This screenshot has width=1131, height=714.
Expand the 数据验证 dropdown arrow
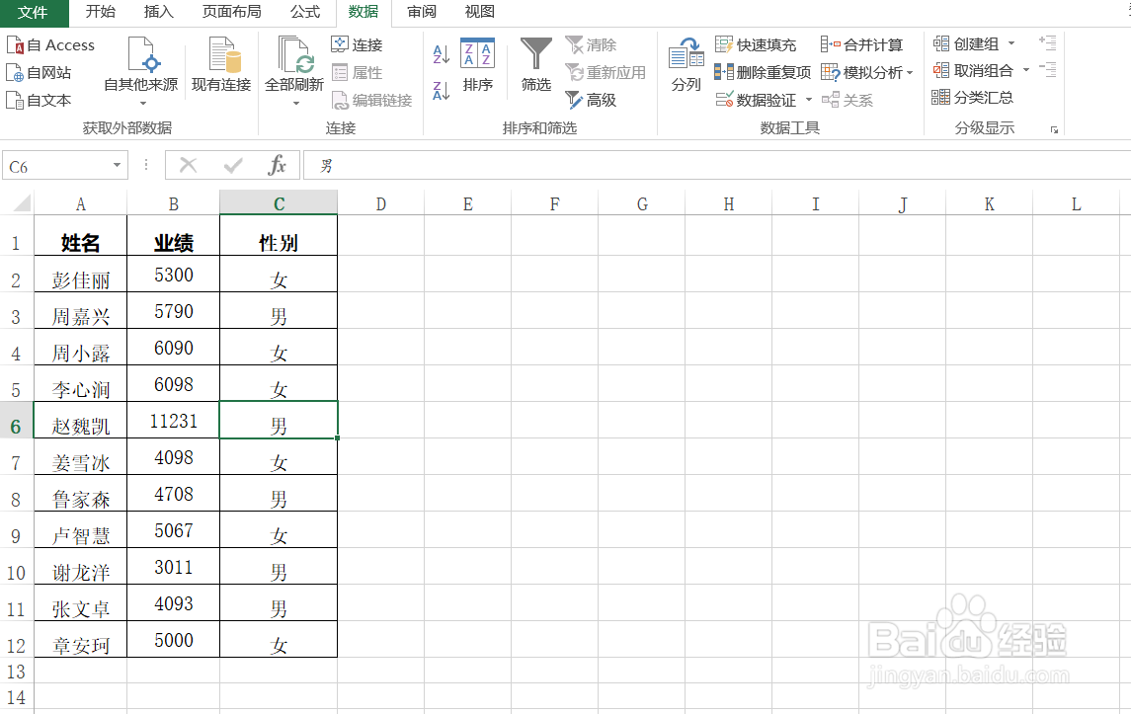pos(811,100)
